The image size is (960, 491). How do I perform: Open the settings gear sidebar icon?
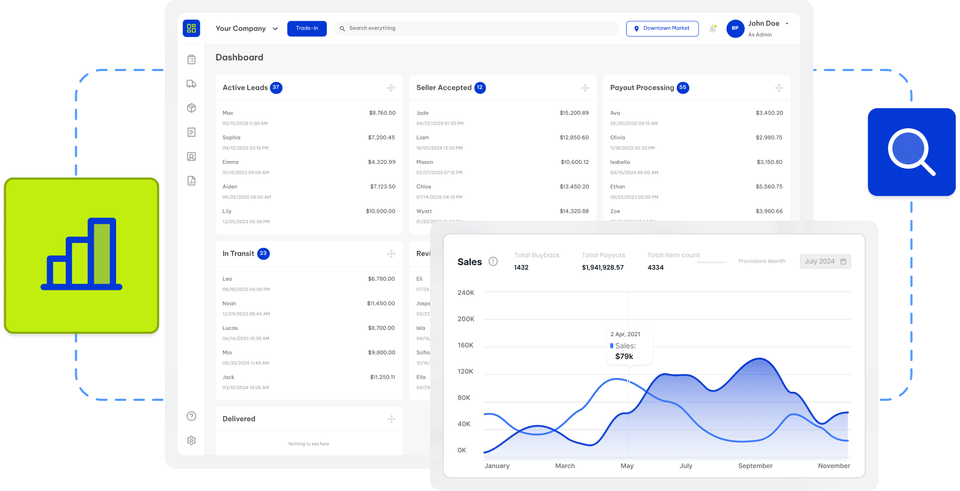(191, 441)
